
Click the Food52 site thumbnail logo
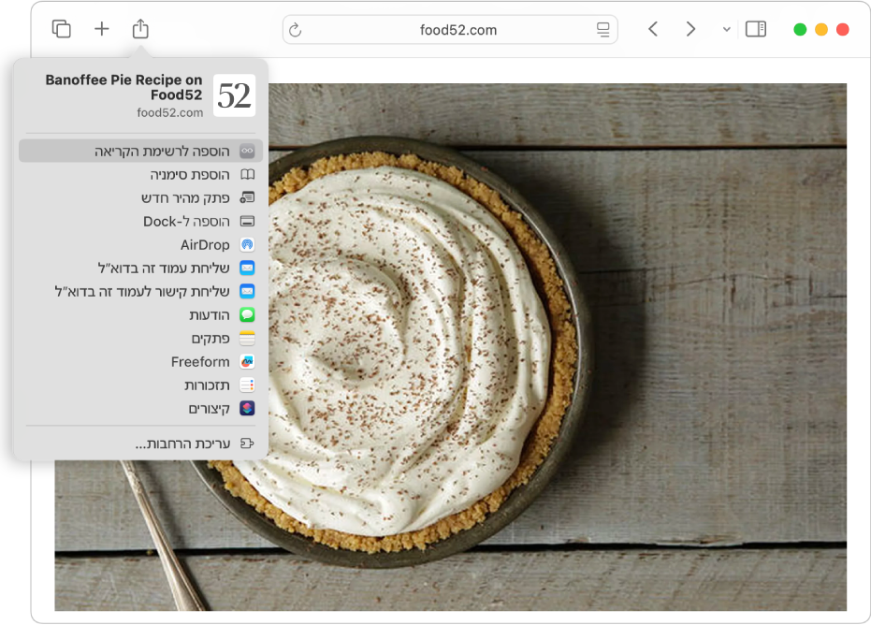click(235, 95)
